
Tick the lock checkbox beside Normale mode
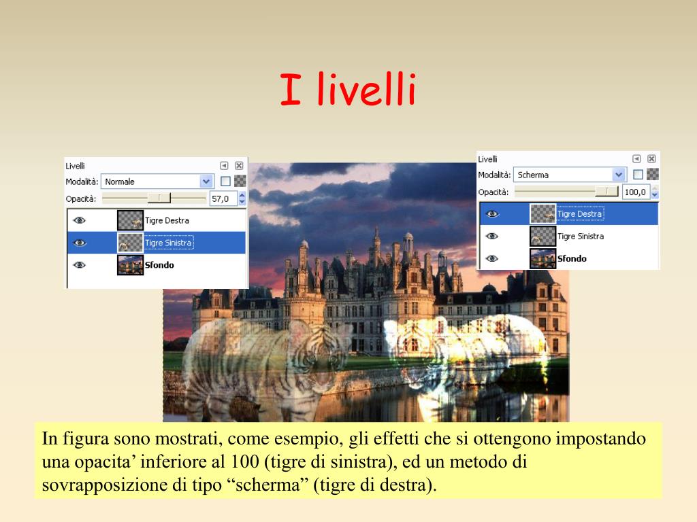(225, 181)
